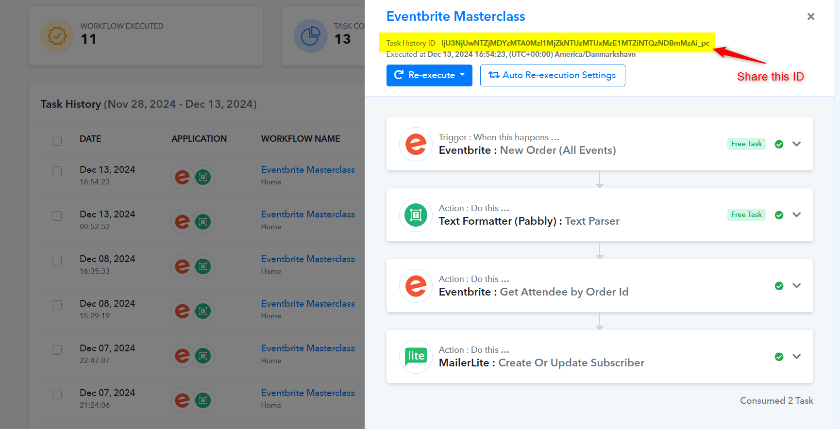This screenshot has height=429, width=840.
Task: Open Eventbrite Masterclass workflow from Dec 13 00:52:52 row
Action: 308,214
